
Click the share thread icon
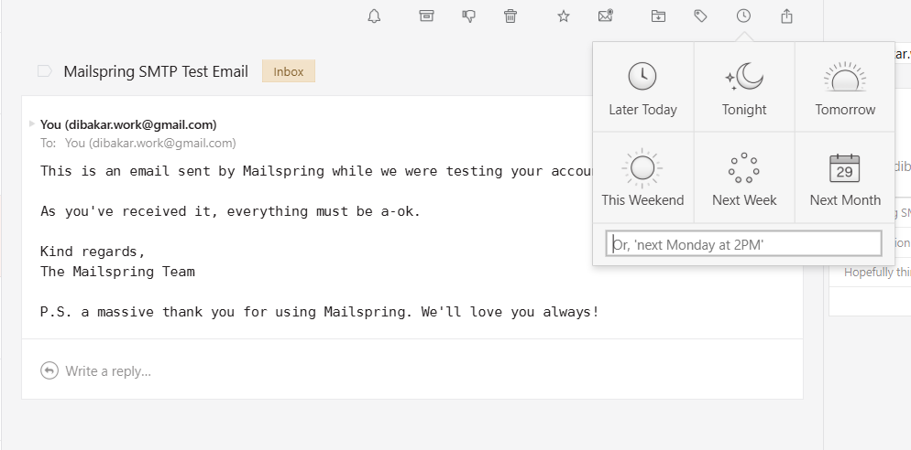[786, 16]
